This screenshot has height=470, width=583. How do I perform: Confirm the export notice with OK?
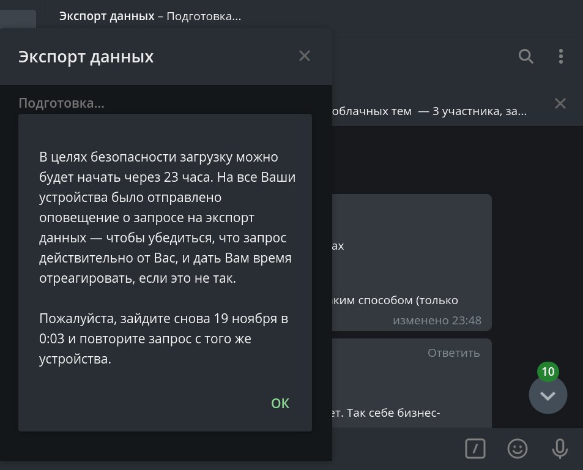[x=280, y=403]
